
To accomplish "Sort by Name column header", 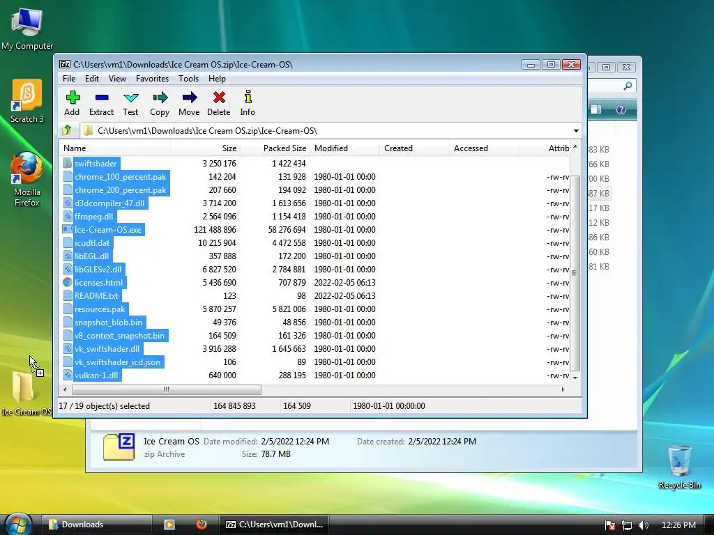I will [115, 148].
